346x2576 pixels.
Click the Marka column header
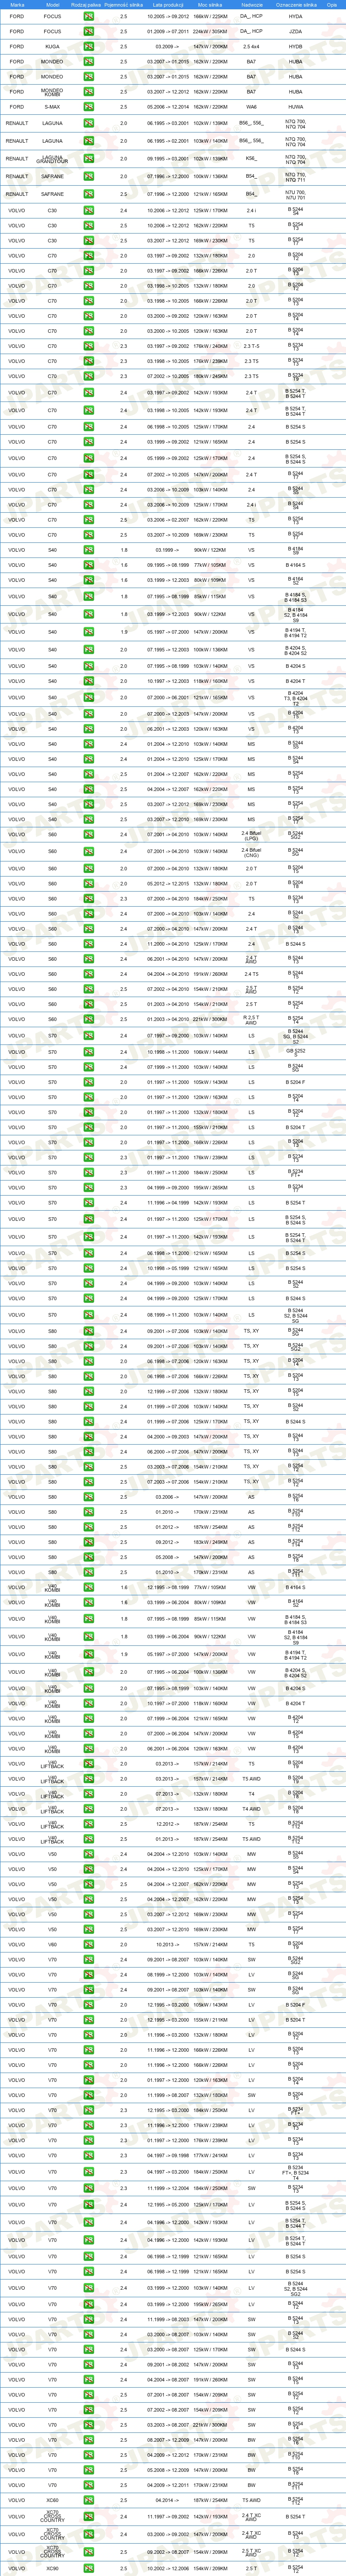pos(17,4)
